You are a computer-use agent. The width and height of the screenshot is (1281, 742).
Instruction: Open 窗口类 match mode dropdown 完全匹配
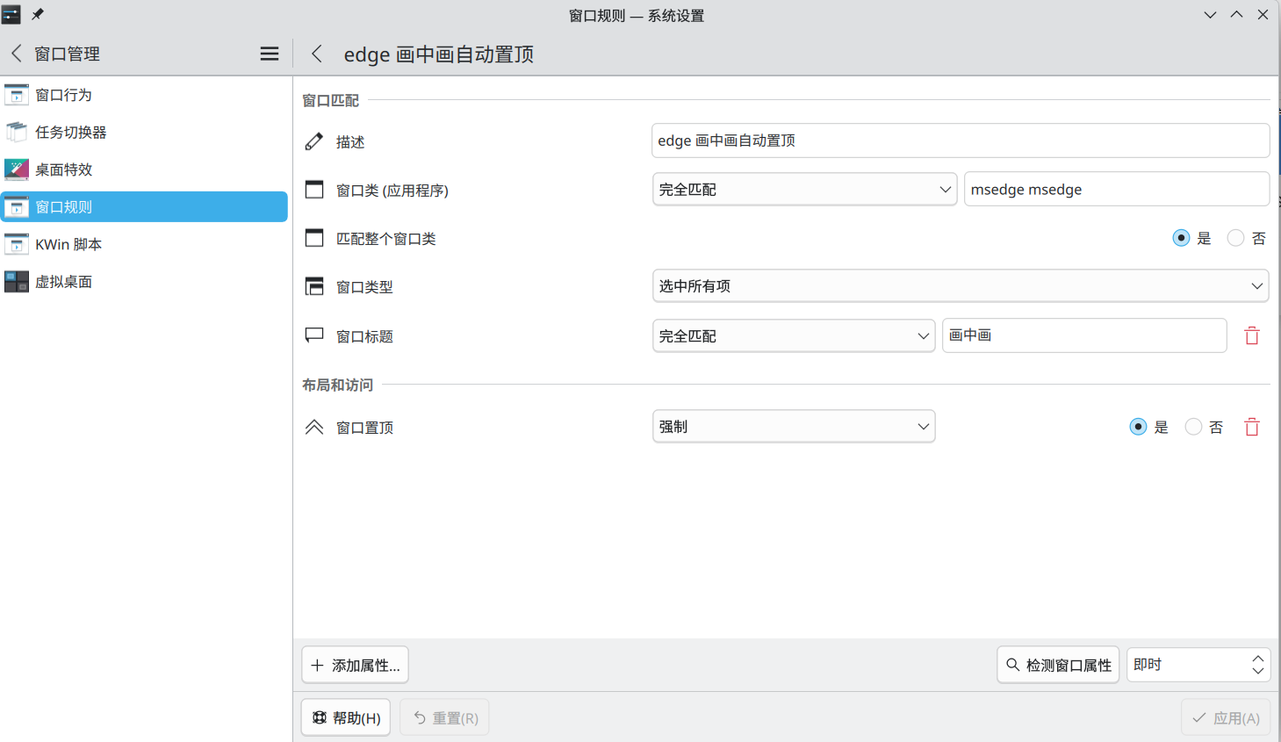[x=804, y=190]
